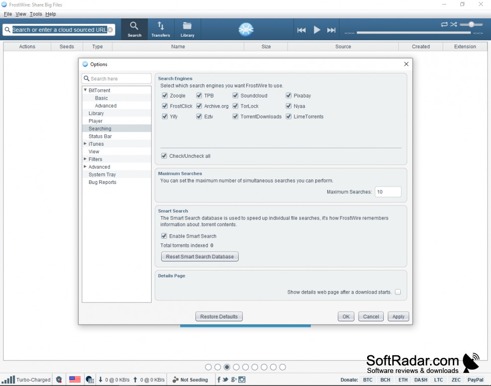Open the Twitter link icon
The height and width of the screenshot is (386, 491).
(226, 379)
